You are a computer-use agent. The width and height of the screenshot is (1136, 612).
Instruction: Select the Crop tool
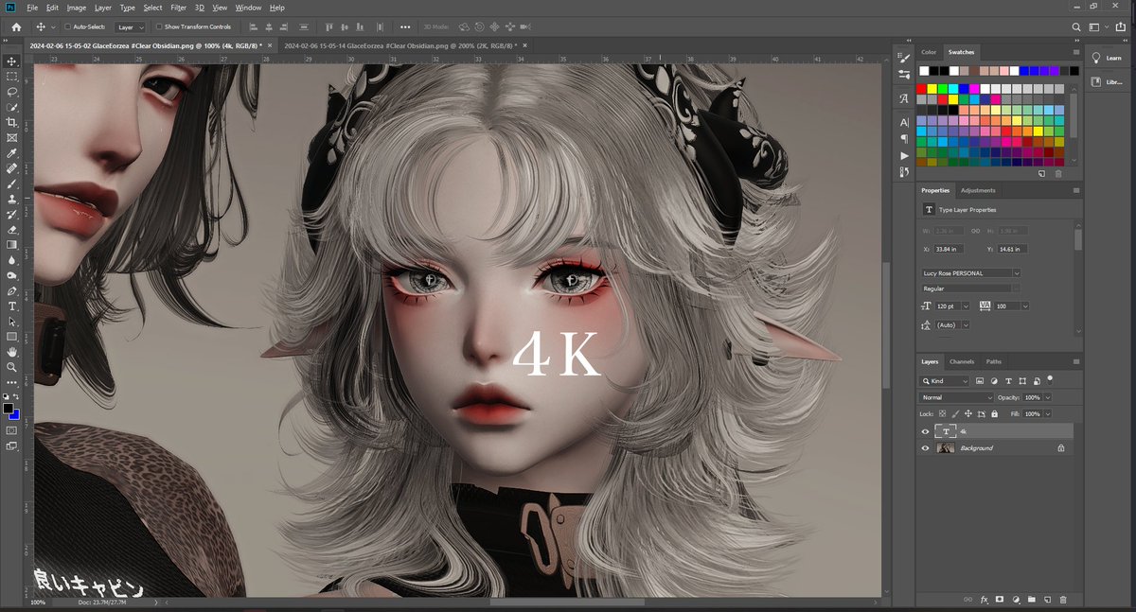point(11,122)
